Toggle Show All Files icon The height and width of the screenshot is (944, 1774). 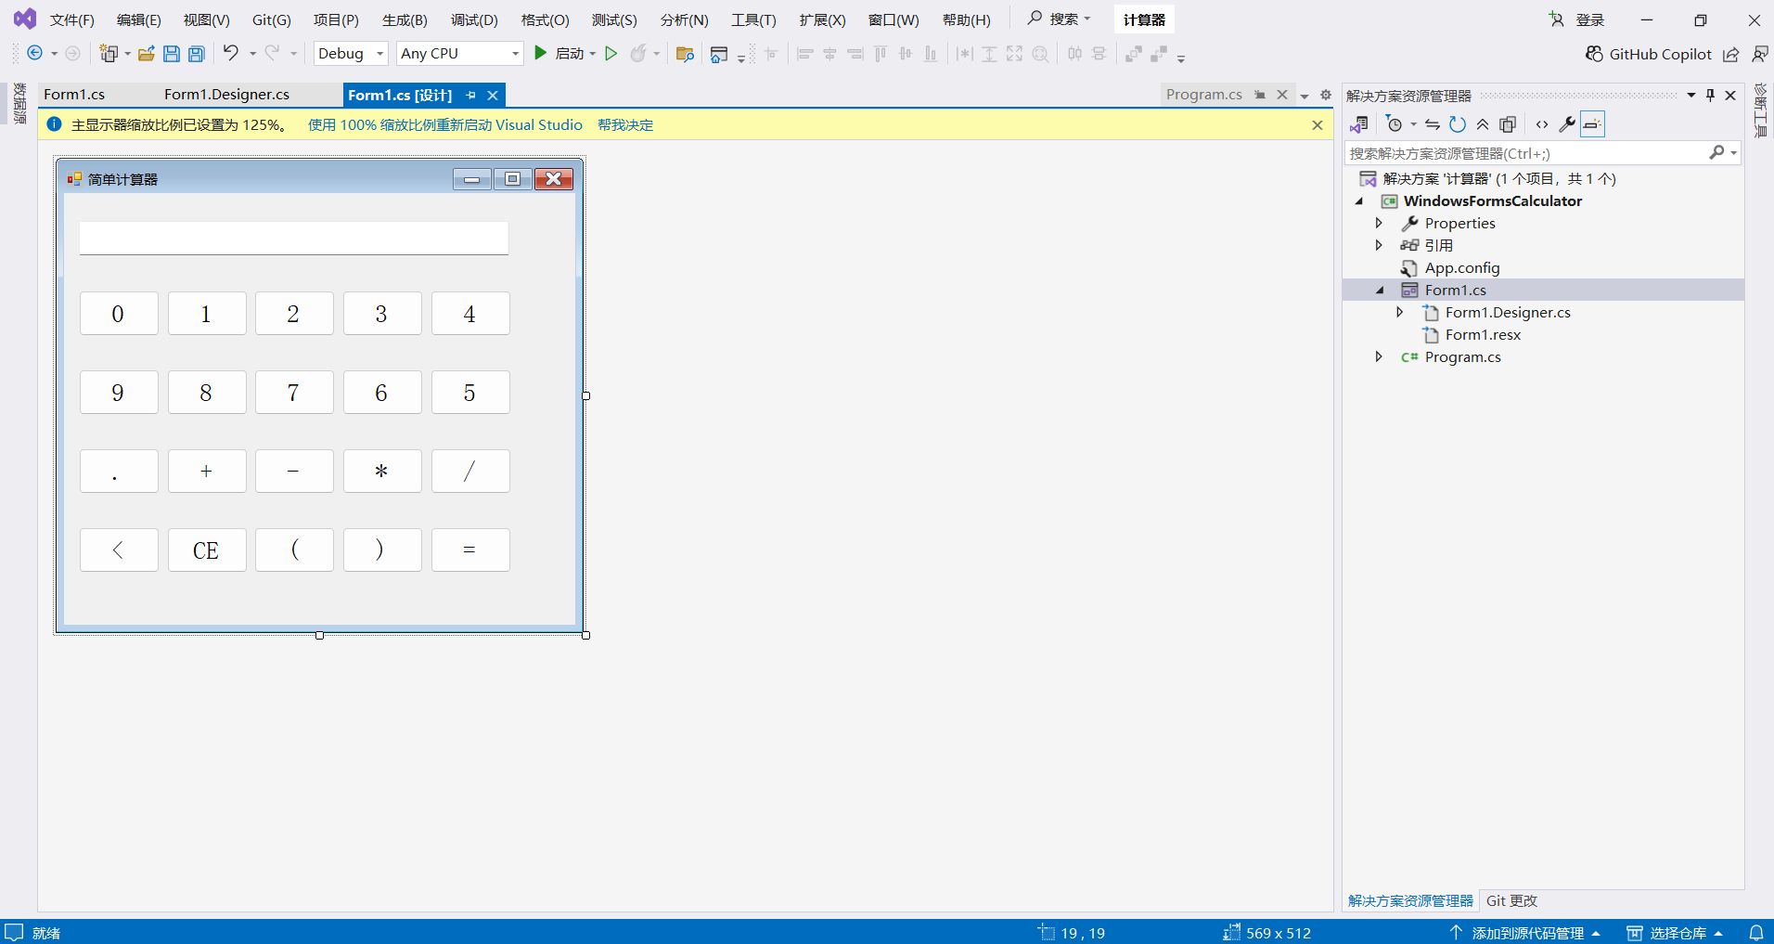[1508, 124]
